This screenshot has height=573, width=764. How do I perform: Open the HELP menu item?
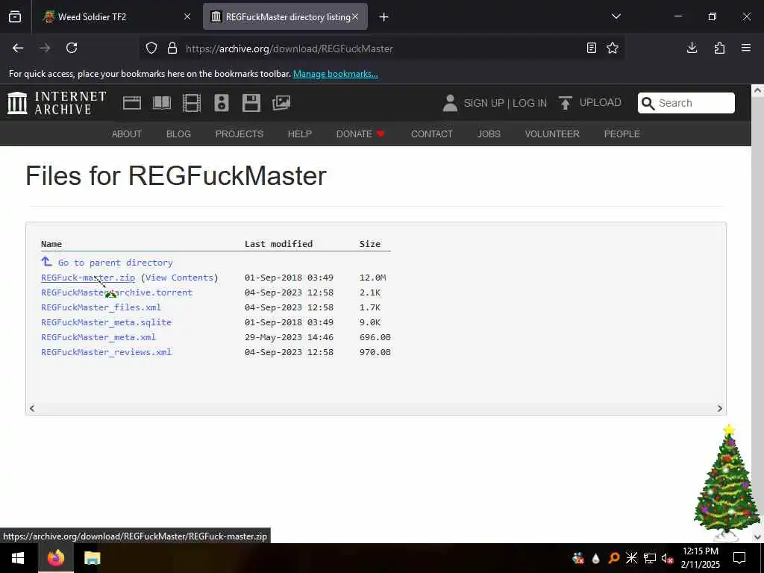300,134
